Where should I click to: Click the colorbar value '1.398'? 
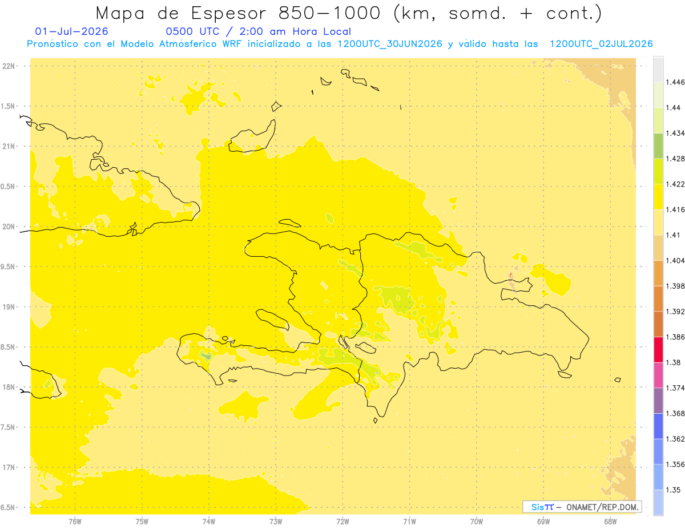pos(676,286)
